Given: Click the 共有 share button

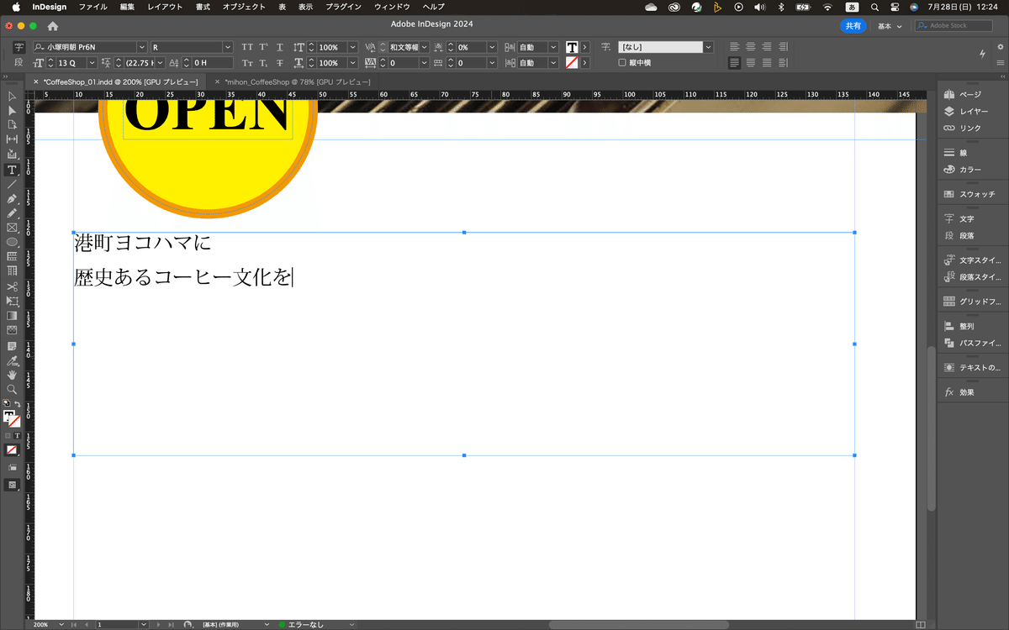Looking at the screenshot, I should click(x=853, y=26).
